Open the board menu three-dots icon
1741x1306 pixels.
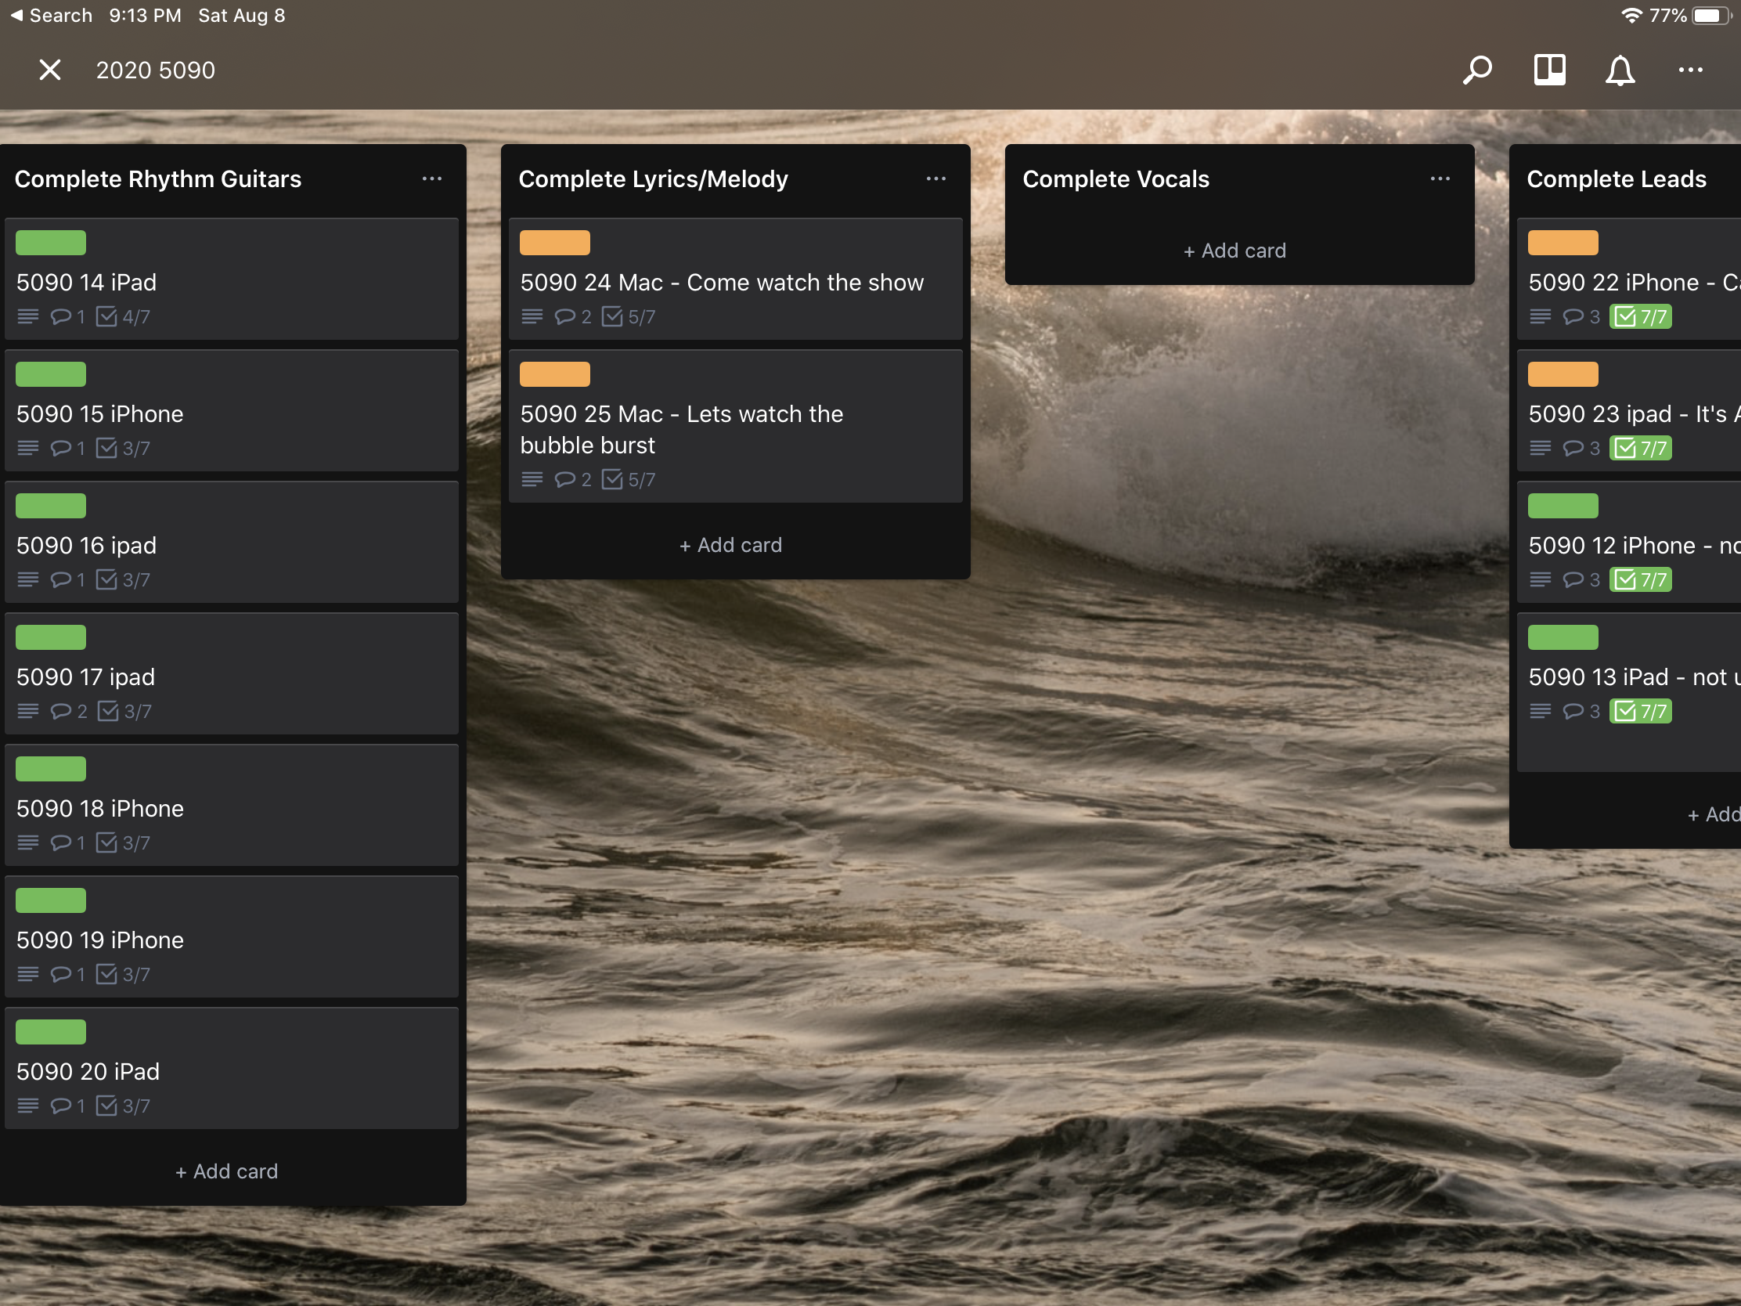pos(1690,70)
